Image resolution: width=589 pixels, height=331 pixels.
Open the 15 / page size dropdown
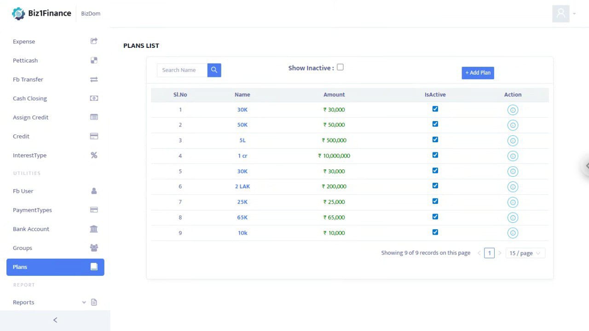coord(525,253)
